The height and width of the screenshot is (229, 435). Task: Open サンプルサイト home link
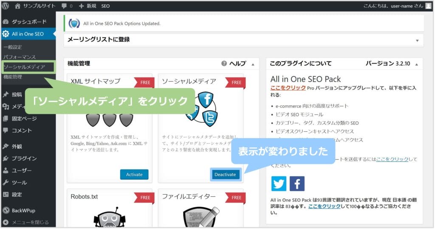[35, 6]
